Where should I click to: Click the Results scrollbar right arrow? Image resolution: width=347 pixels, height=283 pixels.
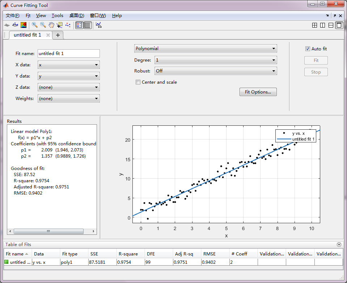(x=94, y=231)
